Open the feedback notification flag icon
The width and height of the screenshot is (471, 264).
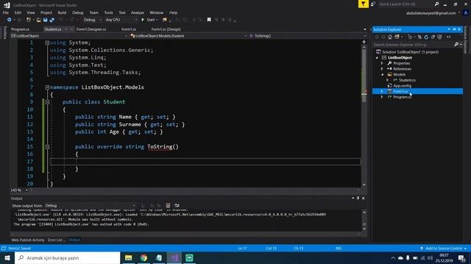click(x=364, y=4)
